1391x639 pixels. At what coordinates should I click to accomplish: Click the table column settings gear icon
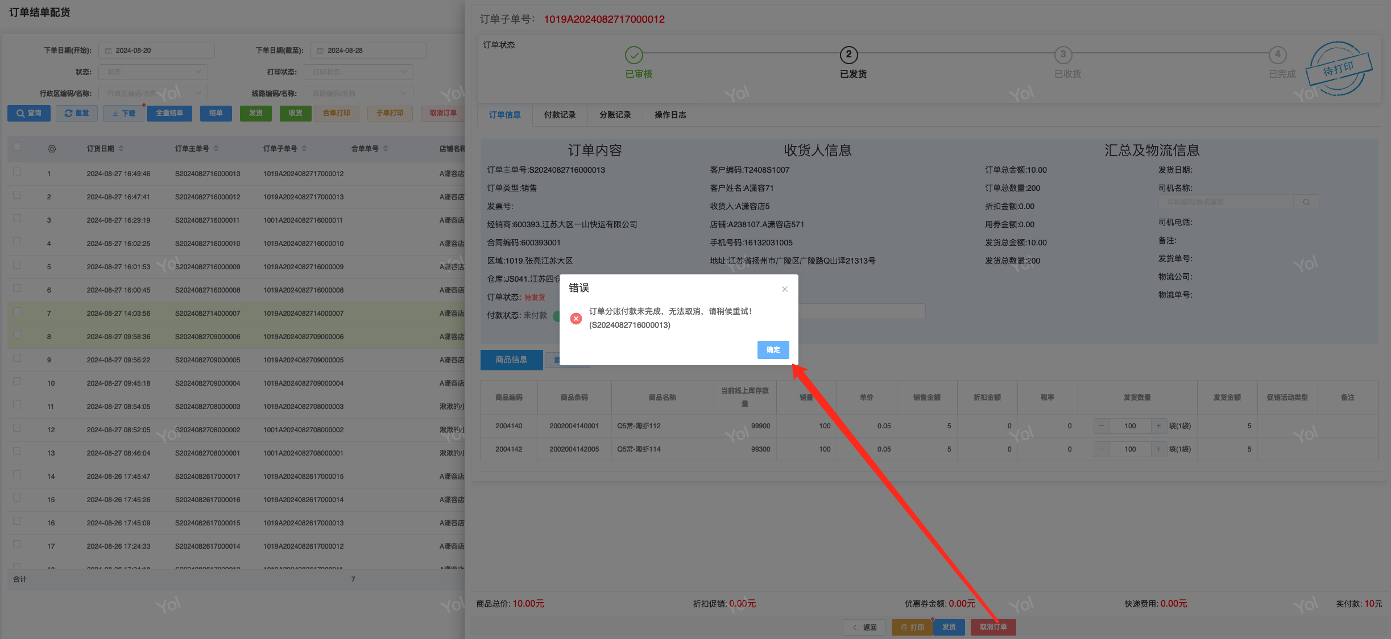52,149
